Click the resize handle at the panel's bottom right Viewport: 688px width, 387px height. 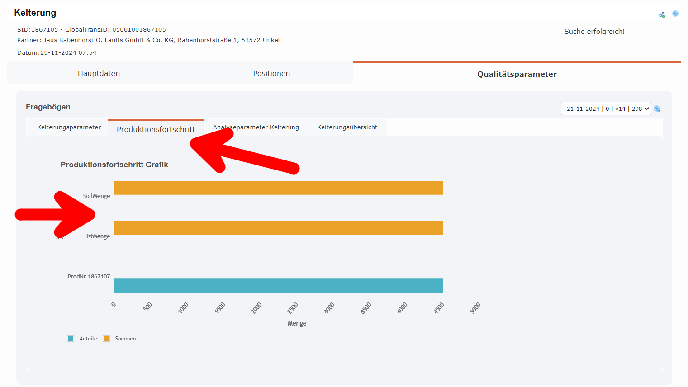coord(661,368)
